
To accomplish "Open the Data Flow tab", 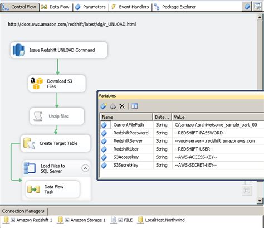I will coord(55,7).
